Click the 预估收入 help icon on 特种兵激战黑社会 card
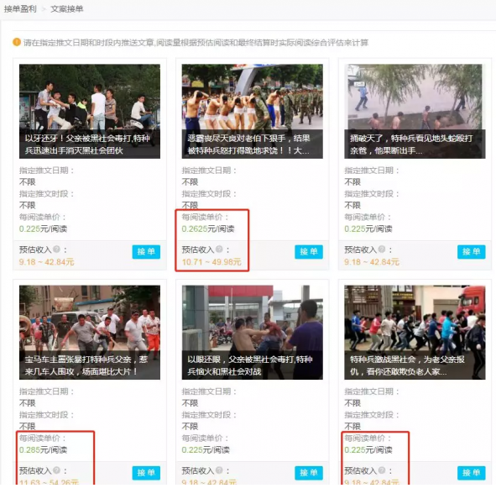This screenshot has height=504, width=496. tap(382, 470)
